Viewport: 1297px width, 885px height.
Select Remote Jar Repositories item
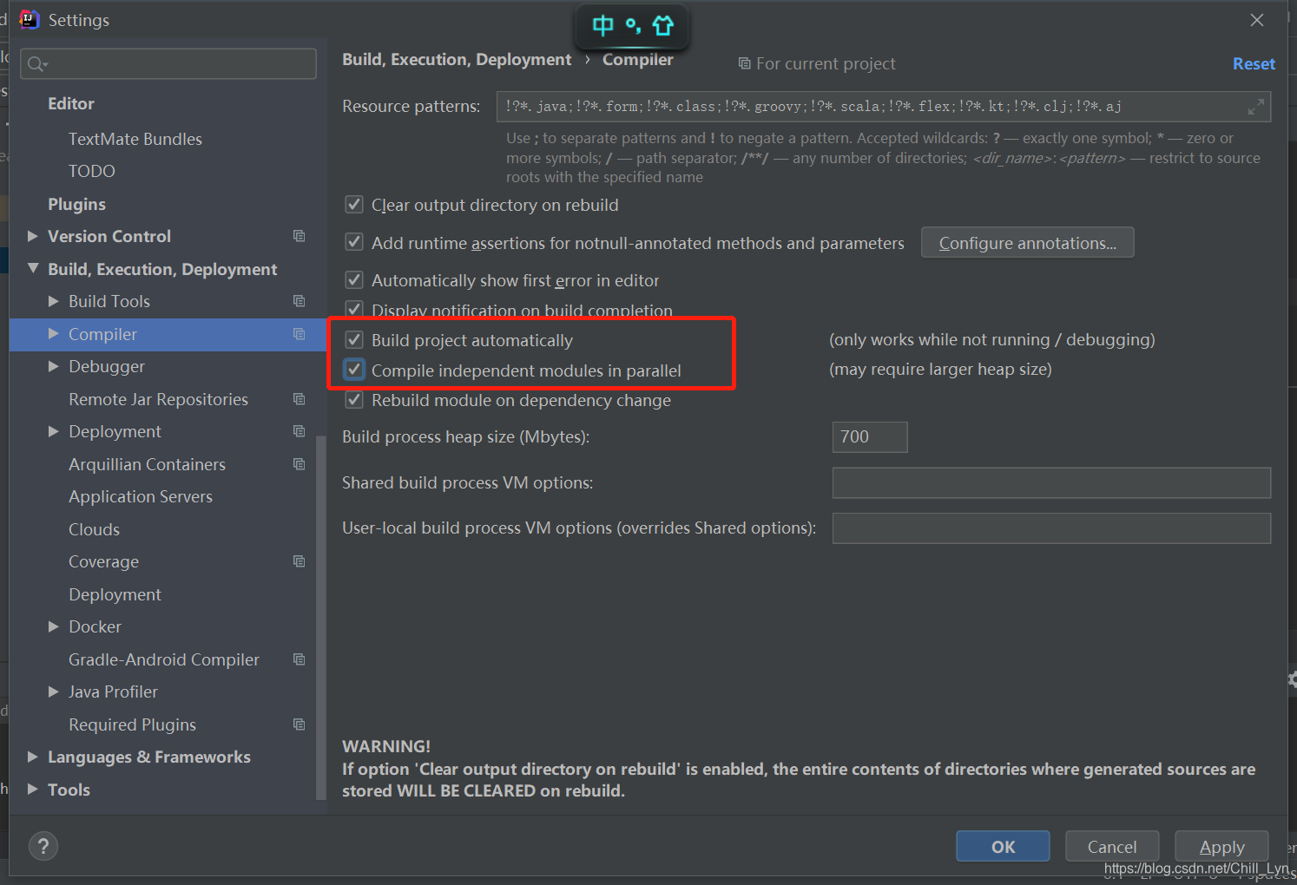[x=158, y=399]
